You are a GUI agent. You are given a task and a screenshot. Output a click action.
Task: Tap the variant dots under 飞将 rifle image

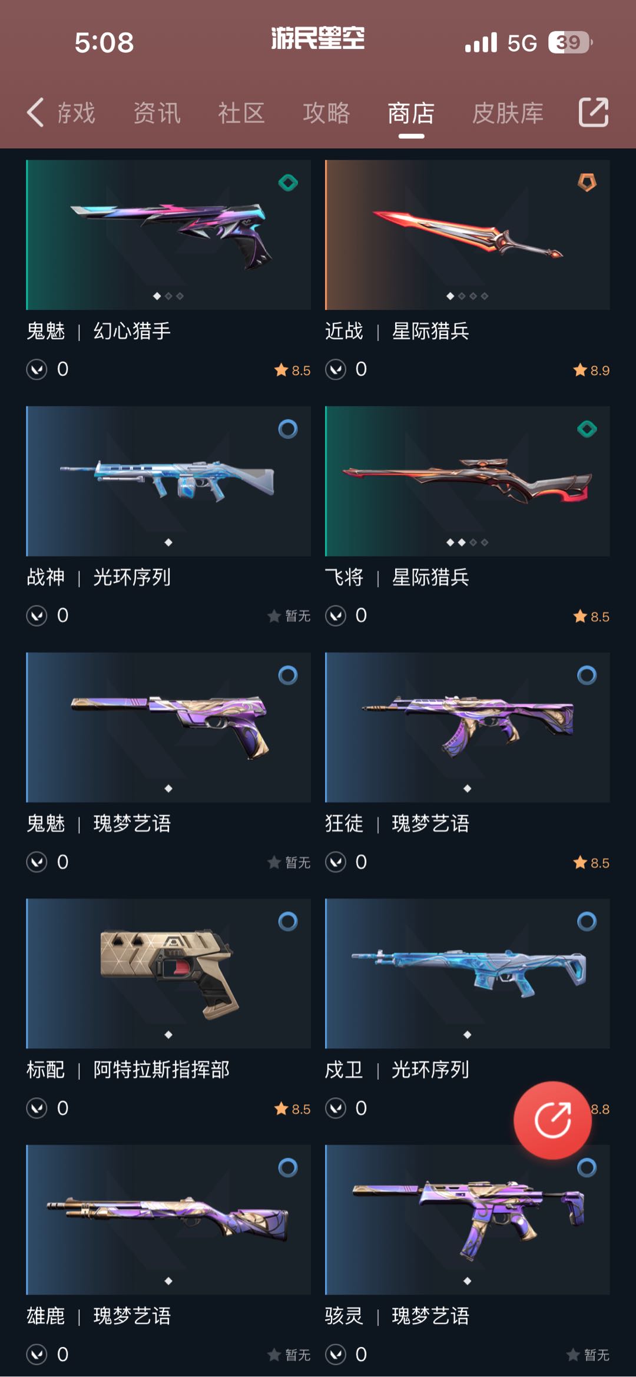(468, 542)
